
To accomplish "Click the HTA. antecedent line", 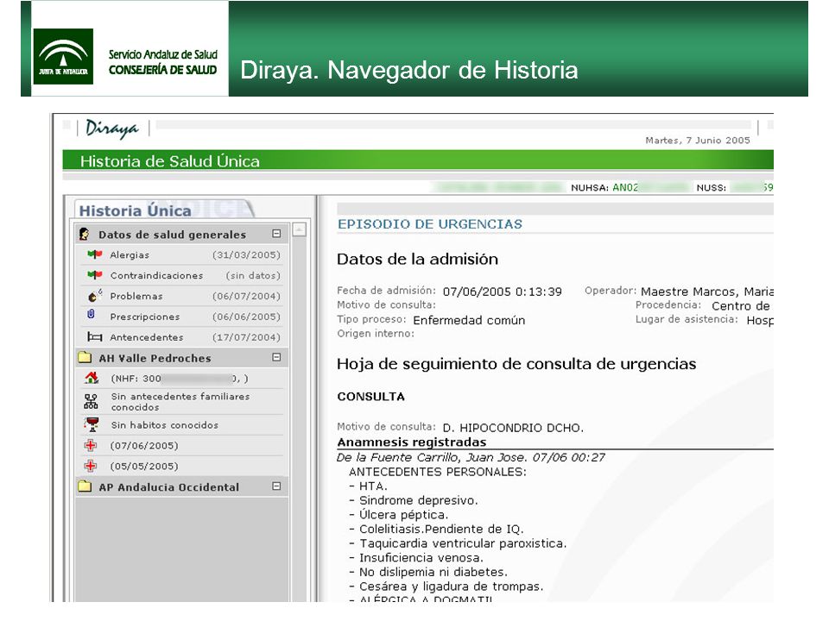I will pyautogui.click(x=369, y=486).
